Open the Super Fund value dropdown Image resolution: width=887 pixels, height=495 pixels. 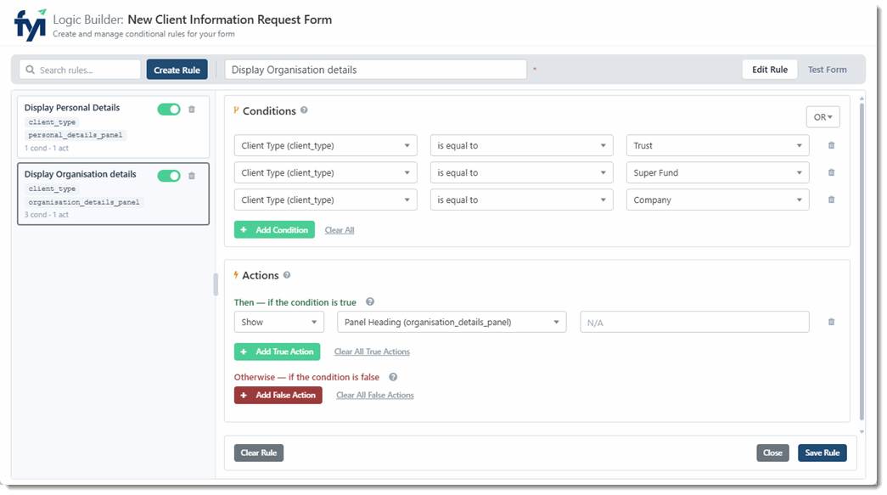[x=717, y=172]
